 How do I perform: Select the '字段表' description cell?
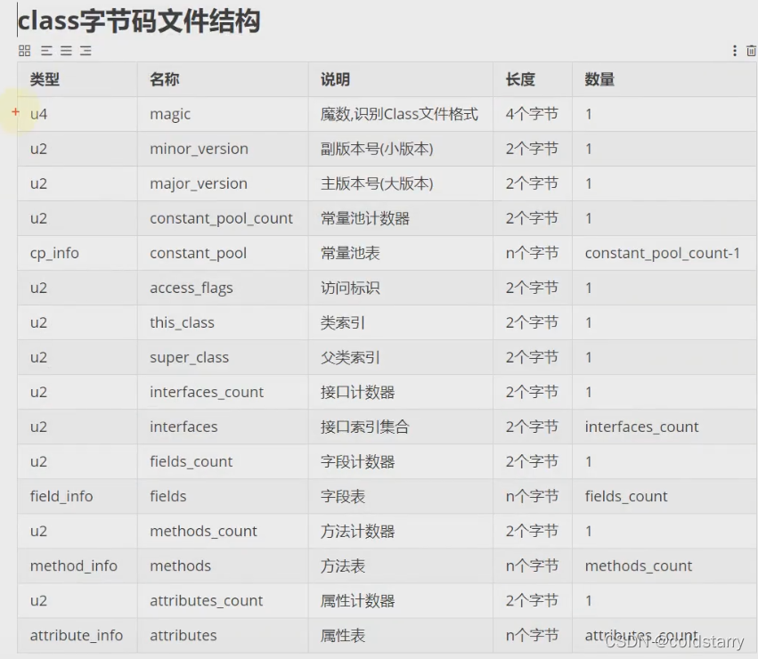pyautogui.click(x=343, y=497)
